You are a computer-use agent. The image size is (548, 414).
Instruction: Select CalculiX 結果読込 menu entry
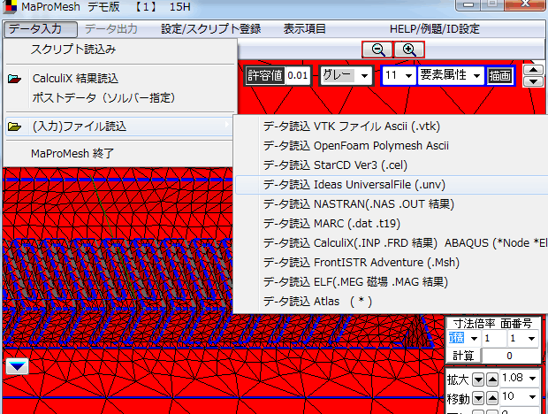click(x=118, y=79)
